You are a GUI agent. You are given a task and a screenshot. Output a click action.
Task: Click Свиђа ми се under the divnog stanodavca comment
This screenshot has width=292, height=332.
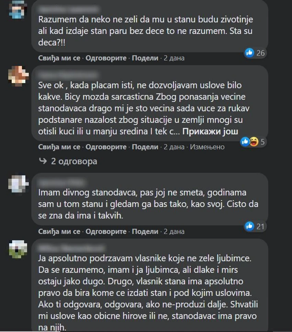pyautogui.click(x=59, y=232)
